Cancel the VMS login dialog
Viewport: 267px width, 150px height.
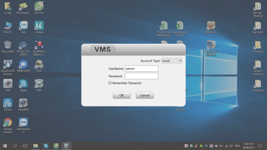click(x=145, y=95)
